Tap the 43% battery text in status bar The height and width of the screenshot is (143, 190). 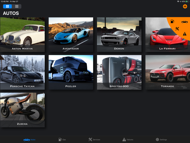(183, 1)
